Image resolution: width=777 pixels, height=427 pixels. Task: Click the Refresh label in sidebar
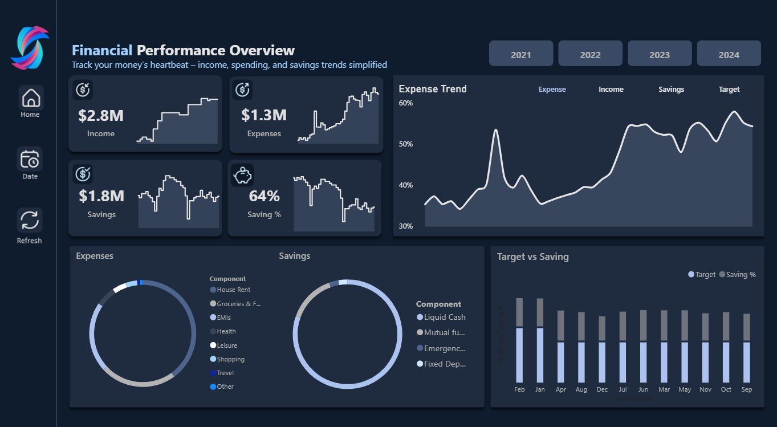coord(30,241)
